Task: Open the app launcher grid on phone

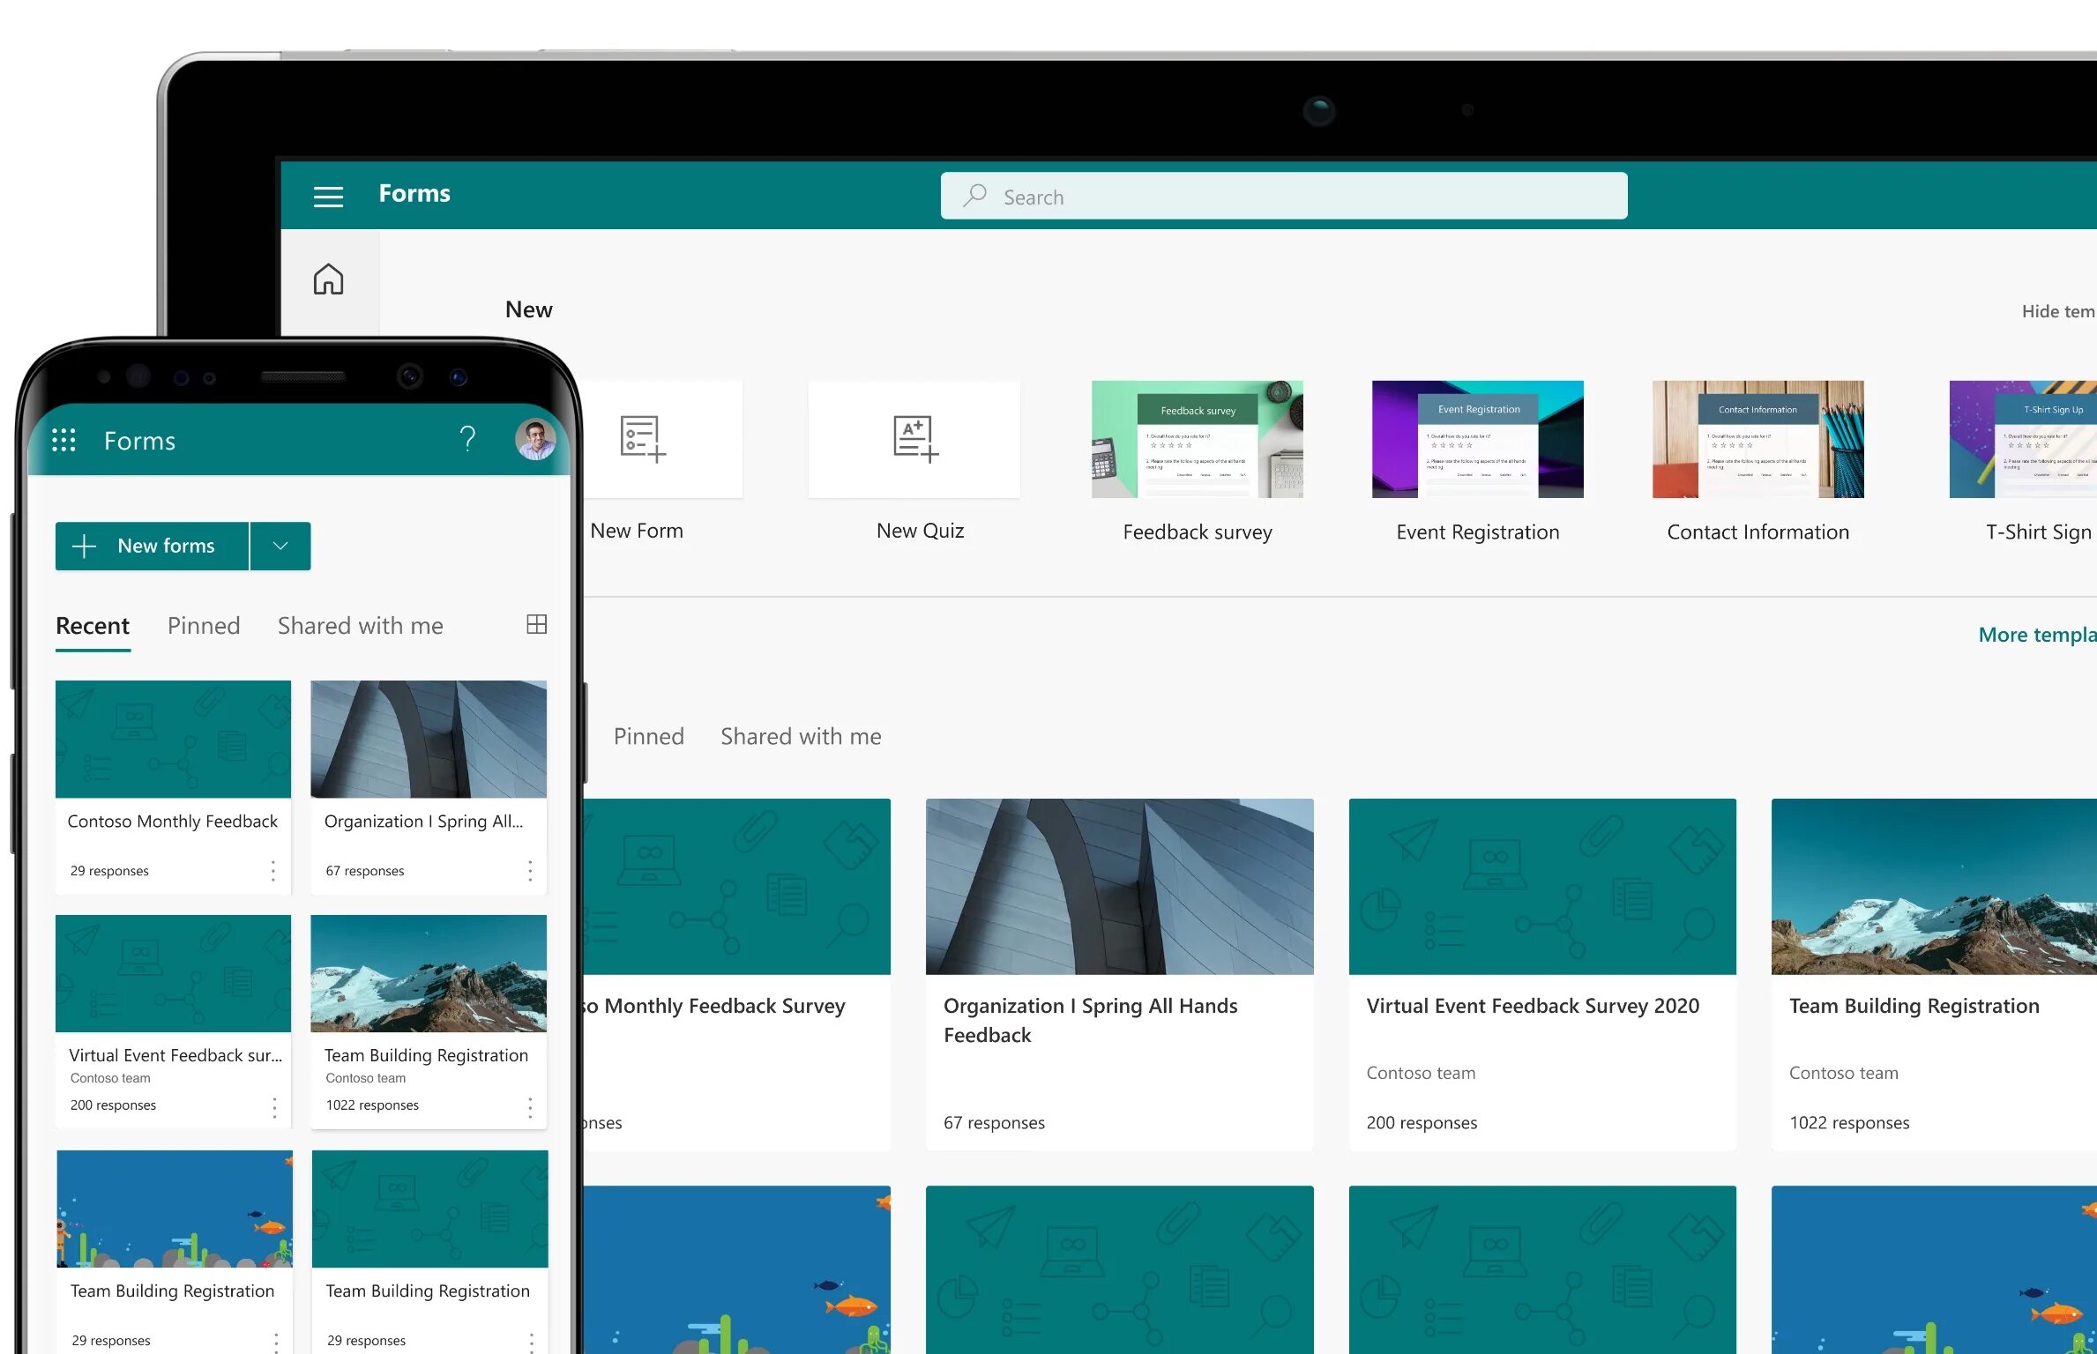Action: pyautogui.click(x=63, y=440)
